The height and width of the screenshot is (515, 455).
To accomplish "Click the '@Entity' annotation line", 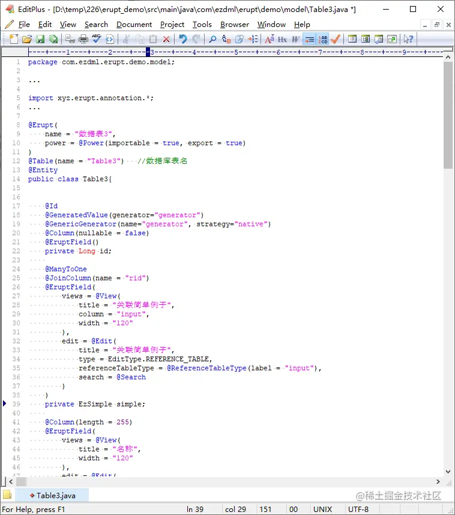I will [43, 170].
